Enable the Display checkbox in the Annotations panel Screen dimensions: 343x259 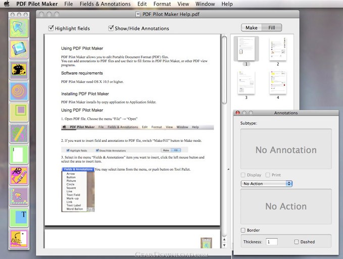coord(243,175)
